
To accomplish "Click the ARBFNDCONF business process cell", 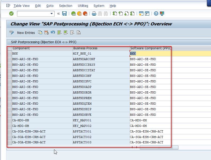I will [x=101, y=76].
